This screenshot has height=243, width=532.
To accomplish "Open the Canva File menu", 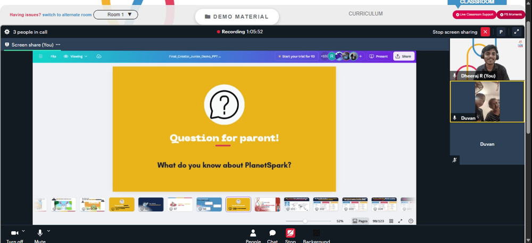I will (x=53, y=57).
